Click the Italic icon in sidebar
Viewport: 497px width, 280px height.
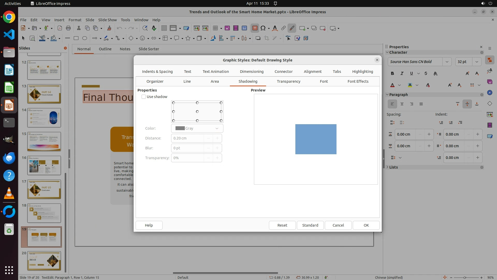pyautogui.click(x=402, y=74)
